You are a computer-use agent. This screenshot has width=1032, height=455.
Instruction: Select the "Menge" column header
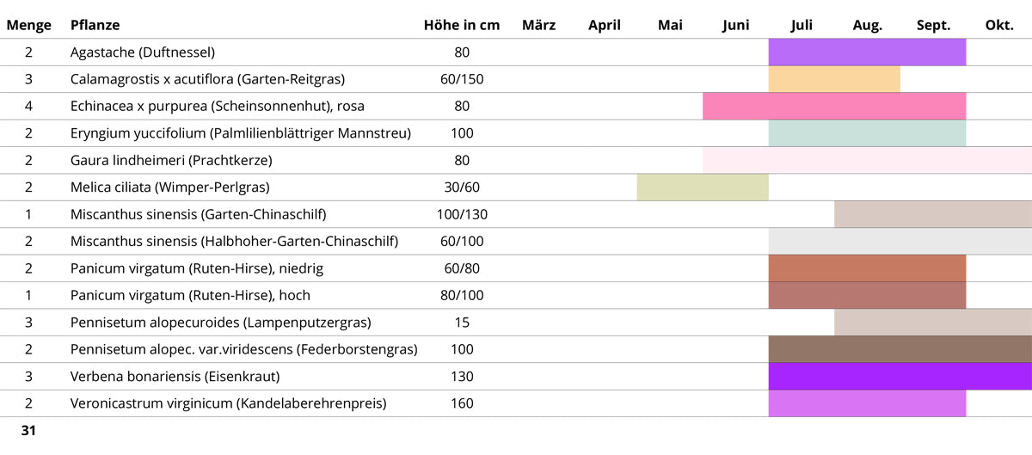[x=28, y=25]
